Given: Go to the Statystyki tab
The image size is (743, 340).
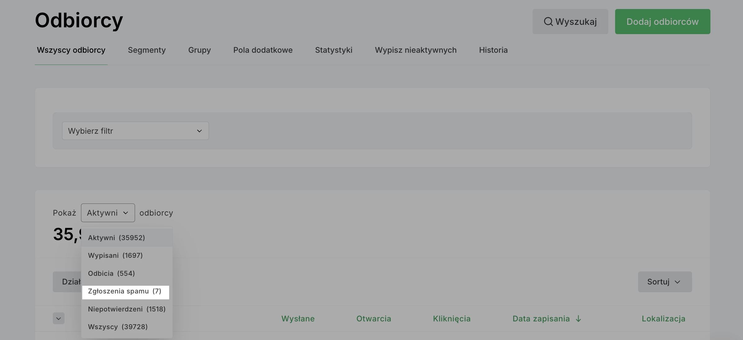Looking at the screenshot, I should [x=334, y=50].
